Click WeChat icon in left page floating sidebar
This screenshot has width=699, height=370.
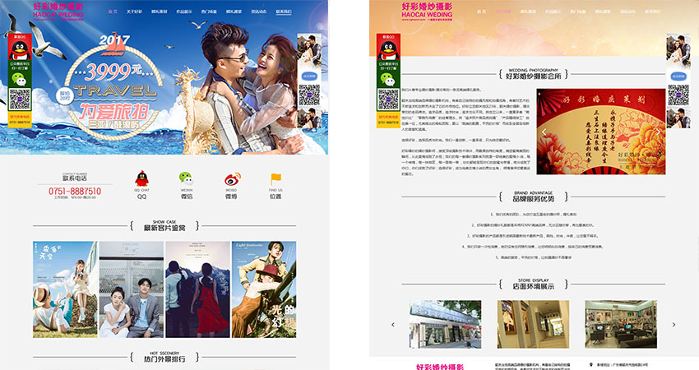[x=19, y=80]
